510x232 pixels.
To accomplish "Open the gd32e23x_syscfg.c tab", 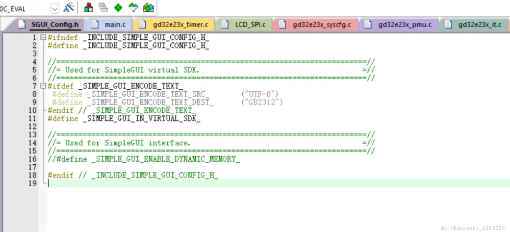I will pyautogui.click(x=315, y=24).
